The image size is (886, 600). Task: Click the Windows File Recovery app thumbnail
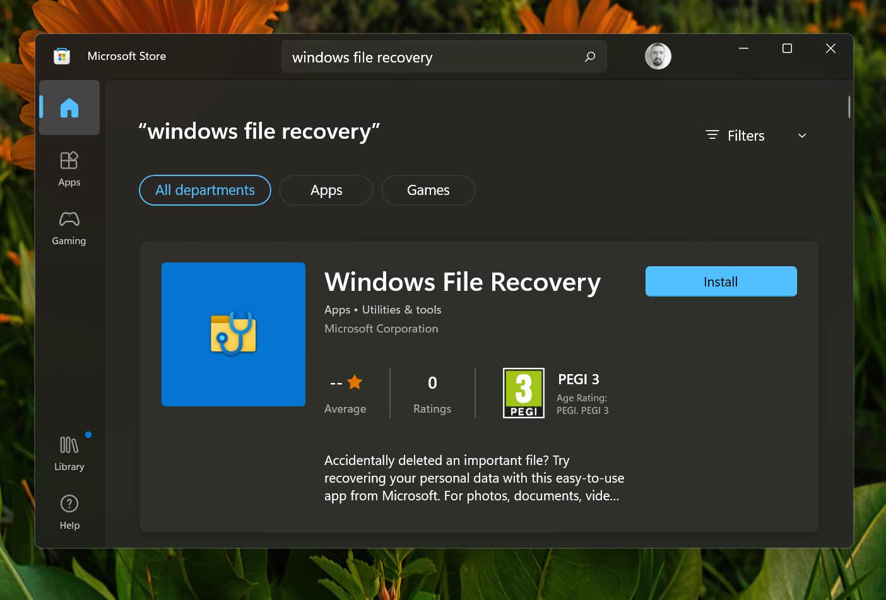pyautogui.click(x=233, y=334)
